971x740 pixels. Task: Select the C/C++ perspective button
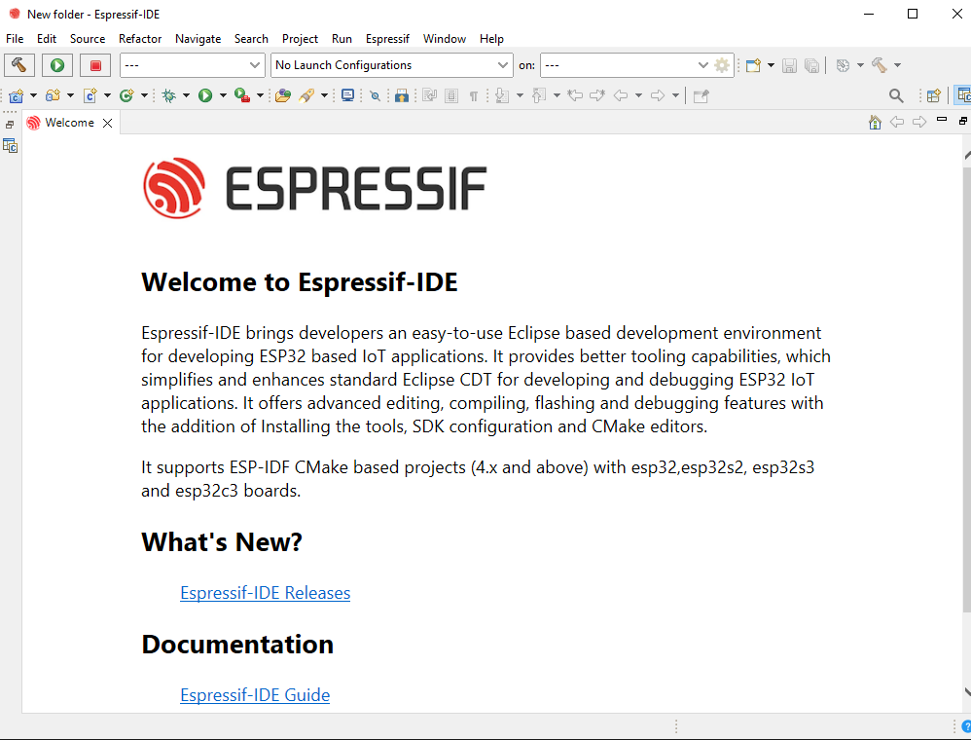[963, 95]
